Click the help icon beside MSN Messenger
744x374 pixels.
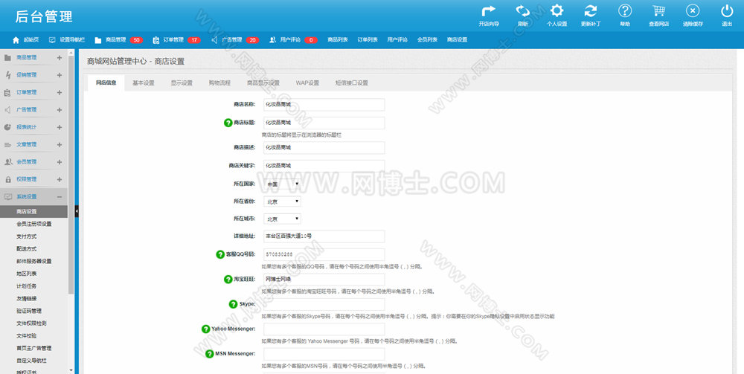click(x=209, y=354)
